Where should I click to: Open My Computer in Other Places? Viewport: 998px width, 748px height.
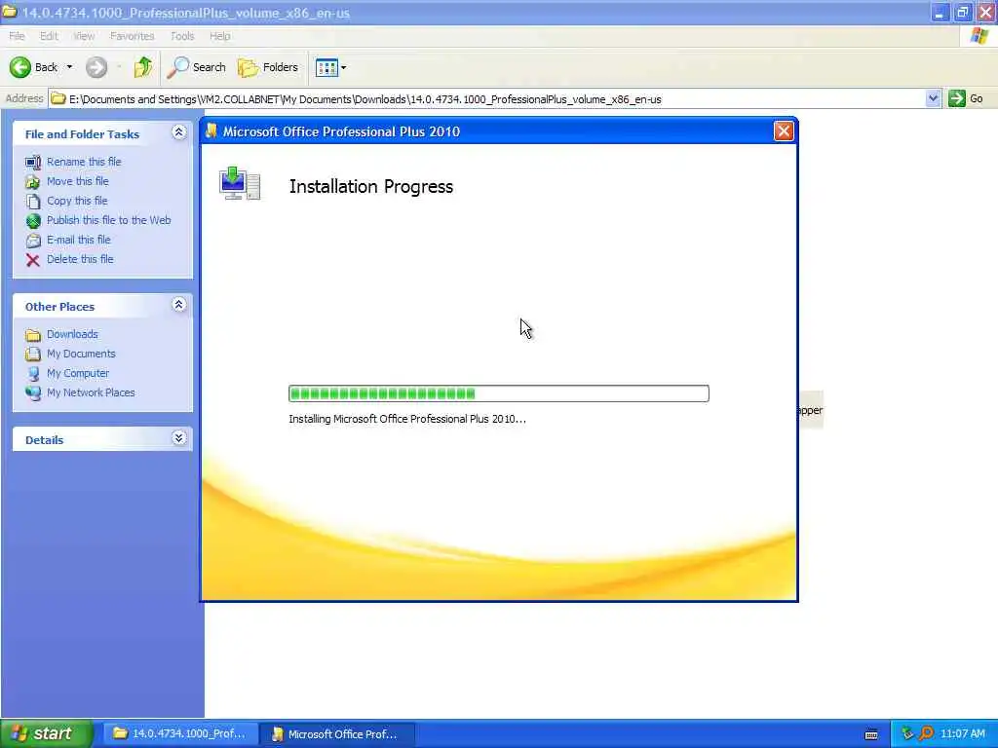coord(78,373)
